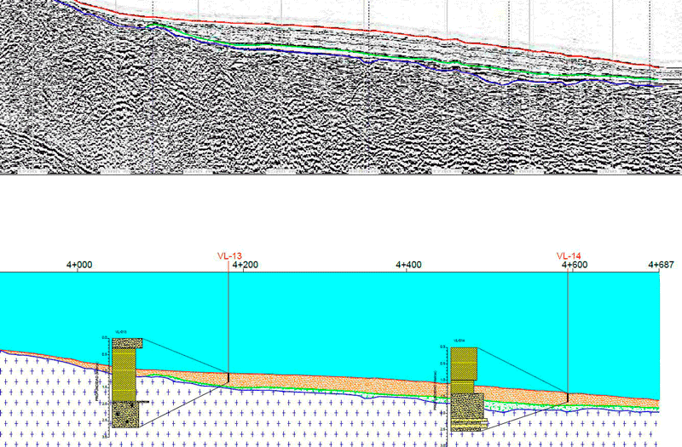
Task: Click the 4+200 chainage label
Action: (x=246, y=265)
